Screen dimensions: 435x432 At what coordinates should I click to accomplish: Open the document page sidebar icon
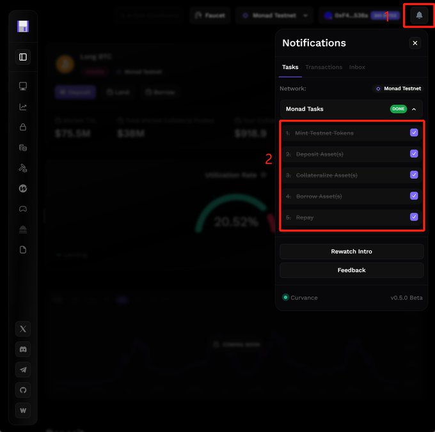(23, 250)
